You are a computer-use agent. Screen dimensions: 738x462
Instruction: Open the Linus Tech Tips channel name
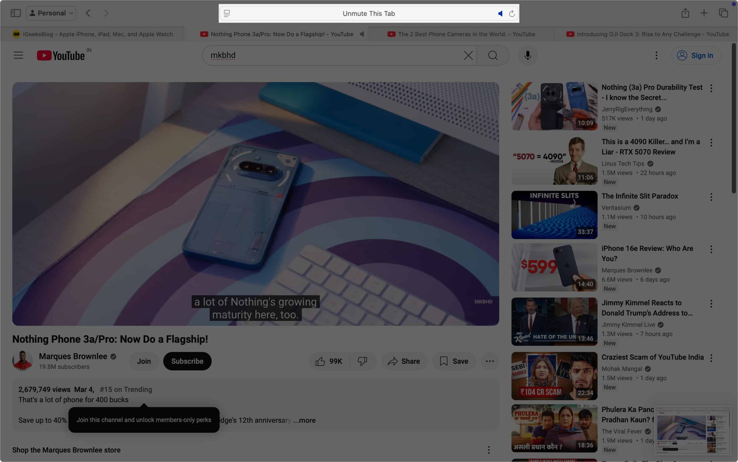click(x=623, y=163)
